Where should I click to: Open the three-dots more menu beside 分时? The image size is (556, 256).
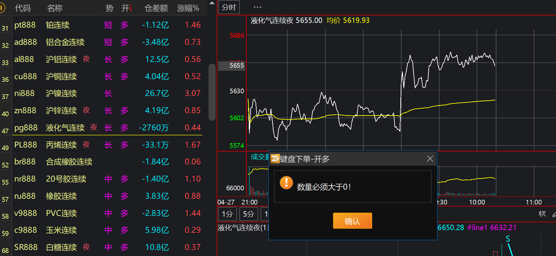257,7
